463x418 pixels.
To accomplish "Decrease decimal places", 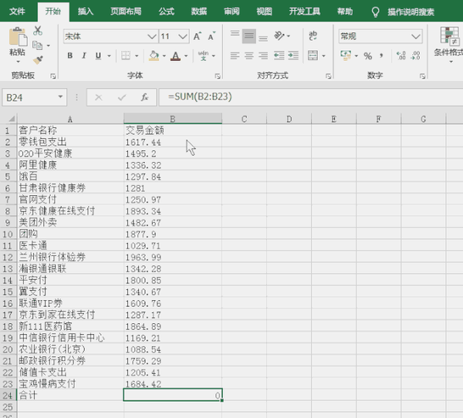I will click(x=415, y=56).
